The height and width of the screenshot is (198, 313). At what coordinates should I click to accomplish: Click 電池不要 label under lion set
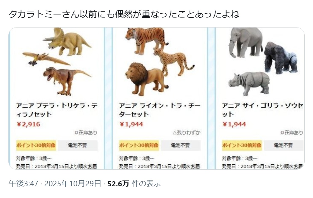(180, 145)
